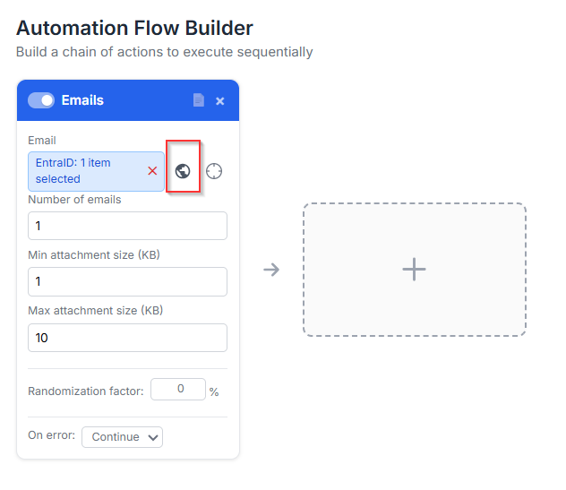Click the crosshair target icon
The height and width of the screenshot is (490, 566).
click(x=213, y=171)
